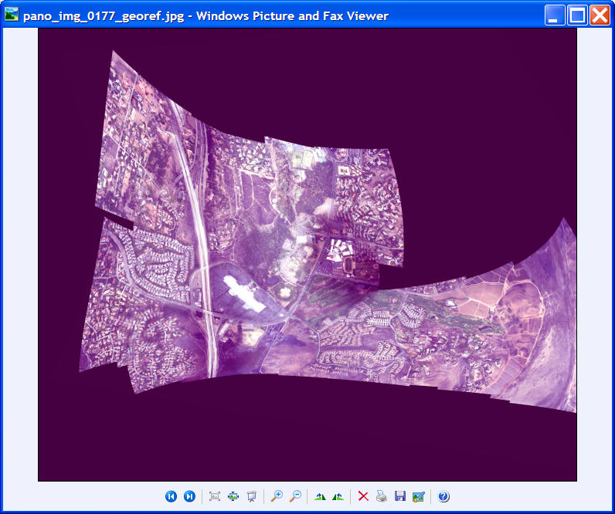Click the picture icon in the title bar
615x514 pixels.
click(12, 15)
